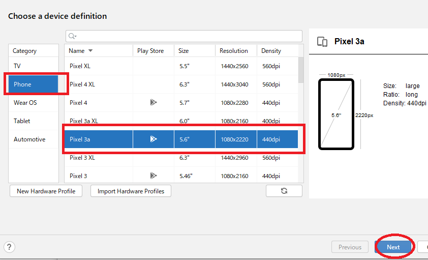The image size is (428, 260).
Task: Click the 1440x2960 resolution cell
Action: tap(234, 158)
